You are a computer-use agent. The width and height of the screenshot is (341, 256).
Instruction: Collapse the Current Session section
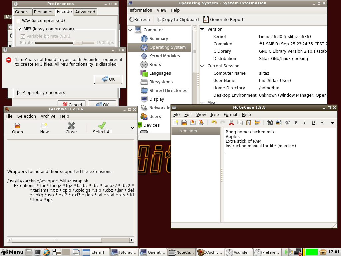tap(202, 66)
